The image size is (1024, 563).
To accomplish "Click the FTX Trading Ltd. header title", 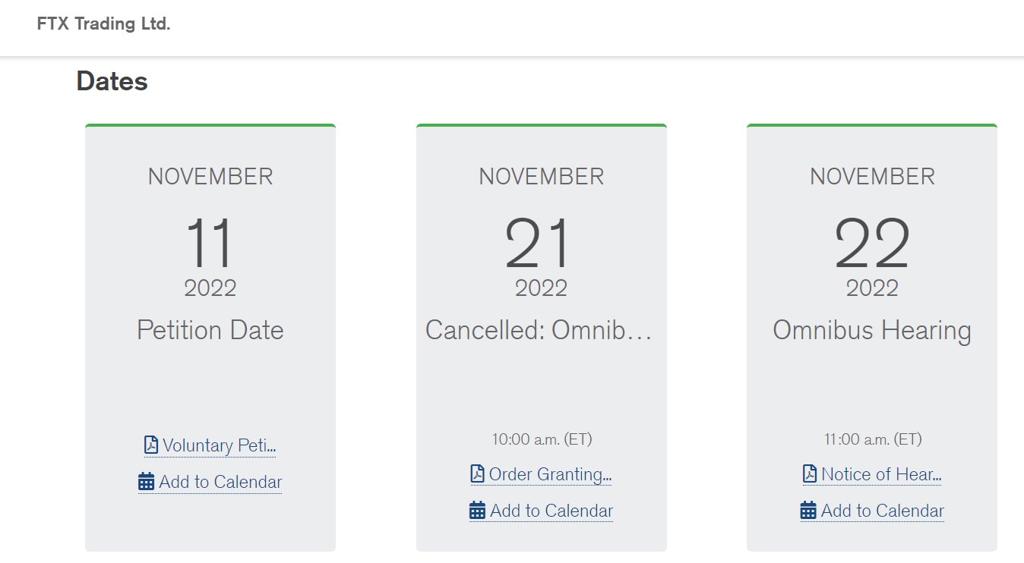I will 103,24.
